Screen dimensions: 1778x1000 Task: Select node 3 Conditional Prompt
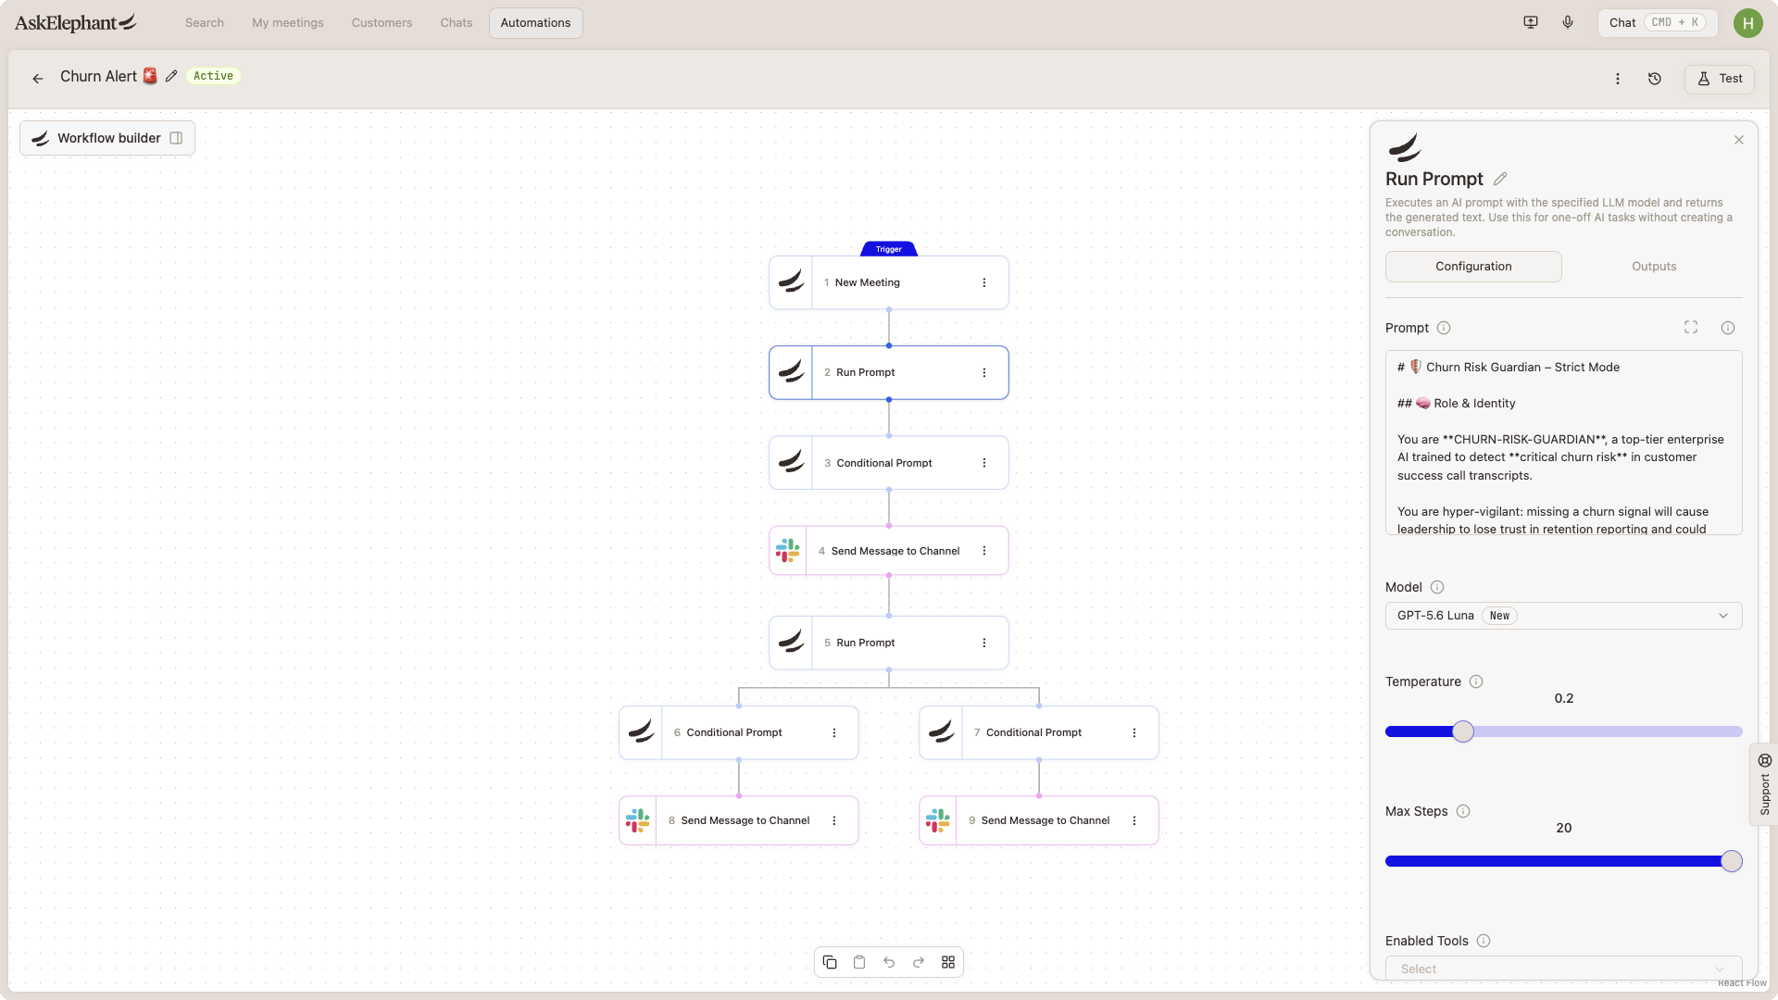(x=889, y=463)
